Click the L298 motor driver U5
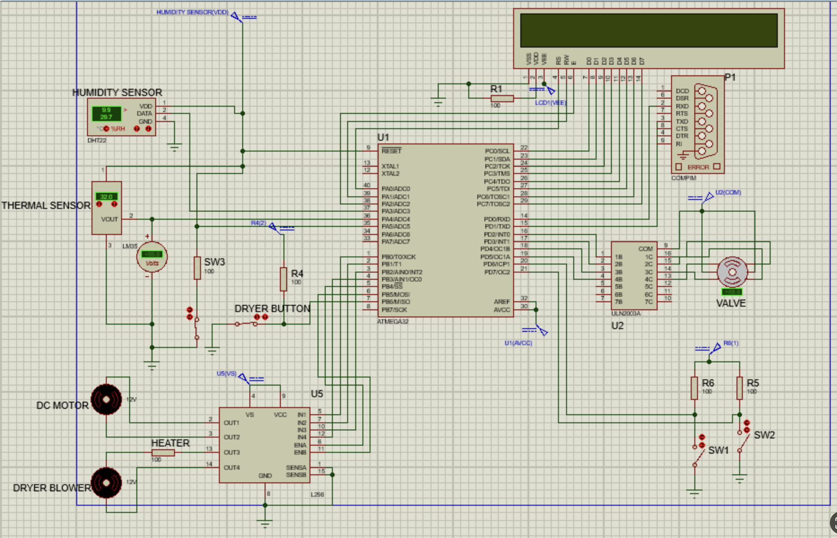 click(x=265, y=444)
